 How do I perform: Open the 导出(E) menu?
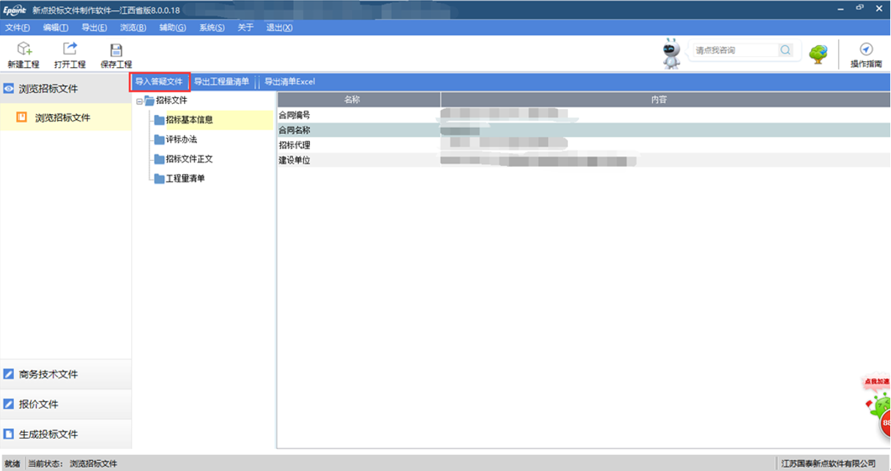pyautogui.click(x=94, y=28)
